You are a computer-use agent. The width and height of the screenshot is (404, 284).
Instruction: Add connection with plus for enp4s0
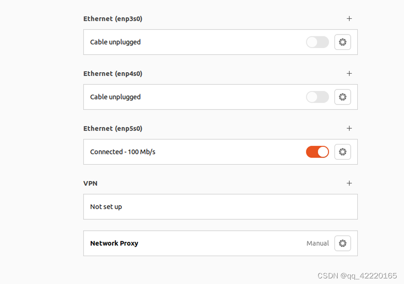point(349,74)
